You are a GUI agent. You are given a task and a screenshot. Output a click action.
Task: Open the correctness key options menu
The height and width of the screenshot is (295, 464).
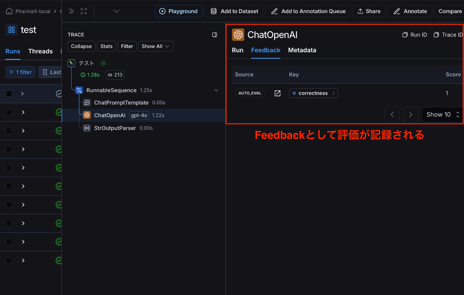pyautogui.click(x=333, y=93)
